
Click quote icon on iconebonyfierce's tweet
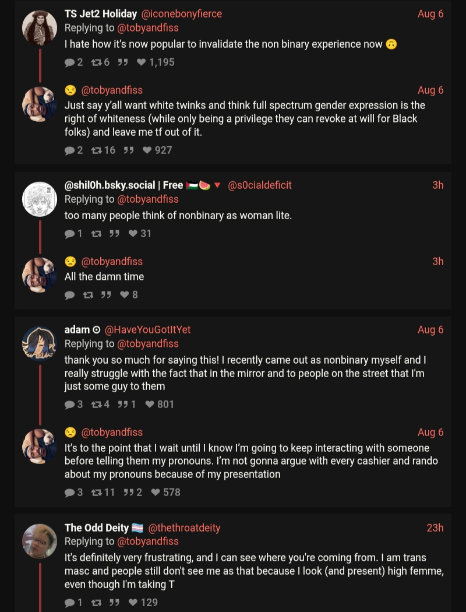coord(123,62)
